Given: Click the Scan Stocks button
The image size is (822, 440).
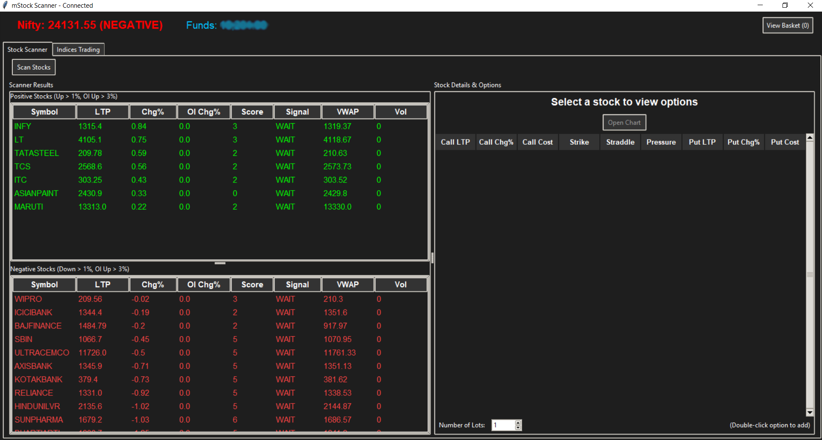Looking at the screenshot, I should [x=33, y=67].
